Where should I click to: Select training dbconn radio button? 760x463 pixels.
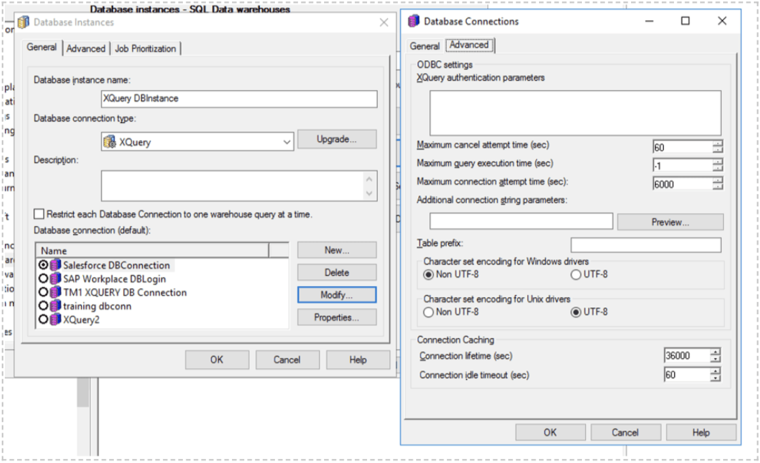pyautogui.click(x=43, y=306)
